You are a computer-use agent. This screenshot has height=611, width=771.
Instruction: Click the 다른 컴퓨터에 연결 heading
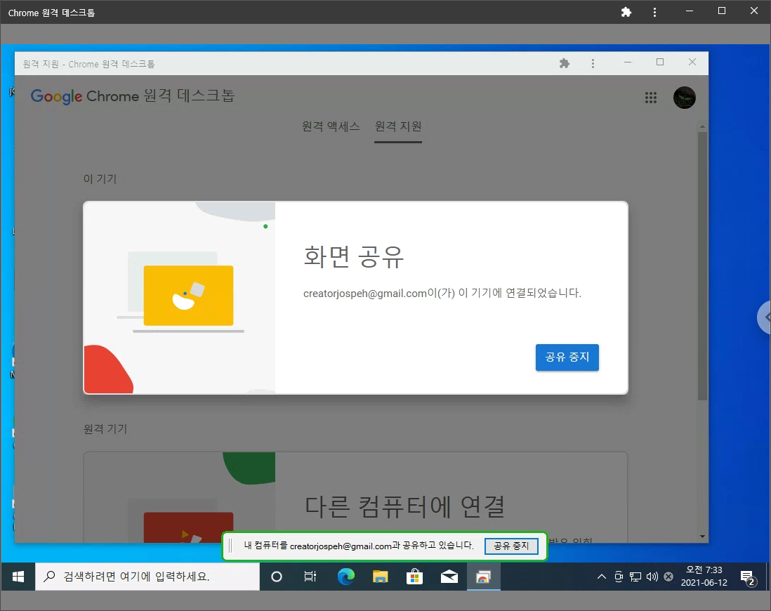point(404,506)
